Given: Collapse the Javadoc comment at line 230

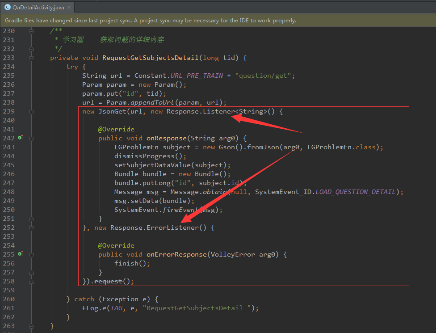Looking at the screenshot, I should pos(31,31).
